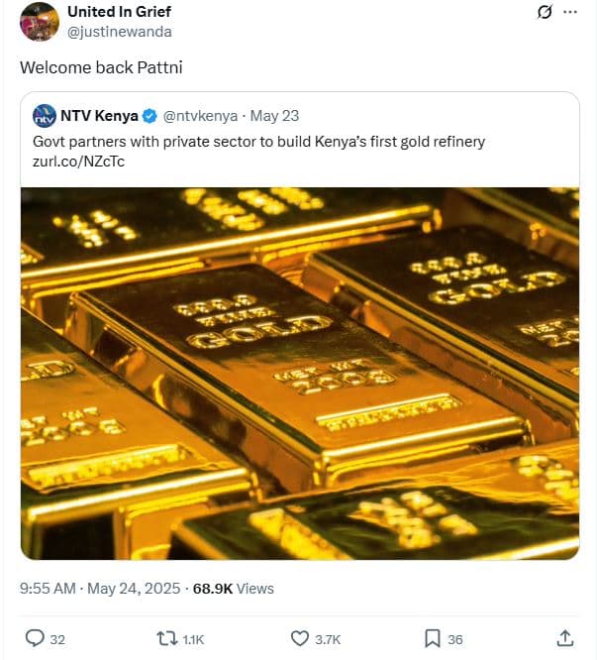Viewport: 597px width, 660px height.
Task: Click the NTV Kenya account name
Action: point(99,116)
